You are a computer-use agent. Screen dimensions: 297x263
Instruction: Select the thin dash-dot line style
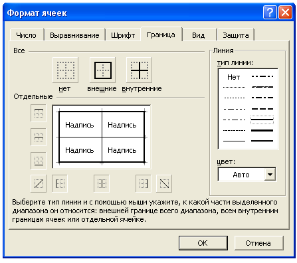coord(234,120)
